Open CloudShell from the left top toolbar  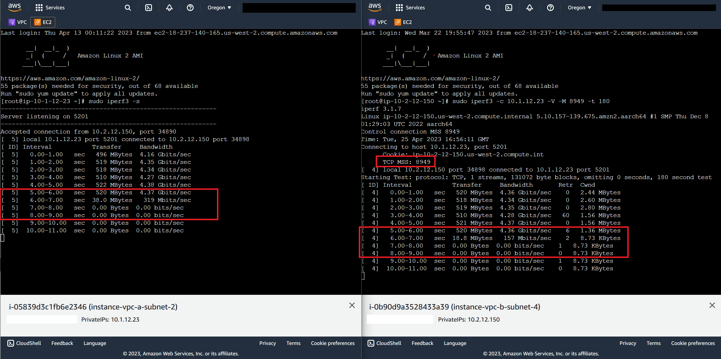click(149, 8)
